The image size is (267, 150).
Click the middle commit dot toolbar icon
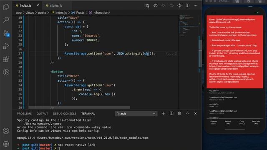(x=163, y=5)
